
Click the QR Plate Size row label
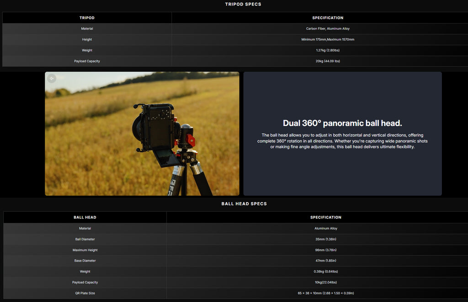point(85,293)
